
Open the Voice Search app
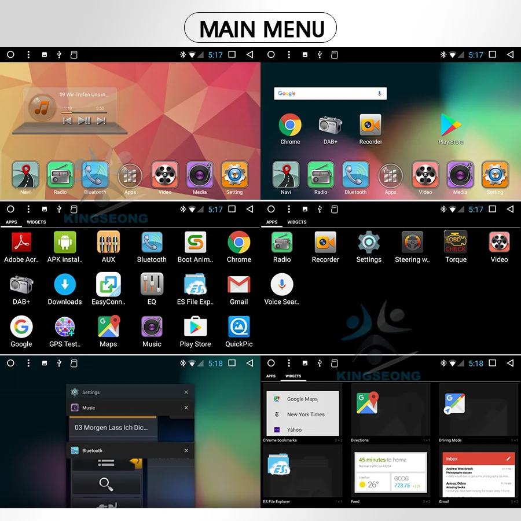point(282,285)
